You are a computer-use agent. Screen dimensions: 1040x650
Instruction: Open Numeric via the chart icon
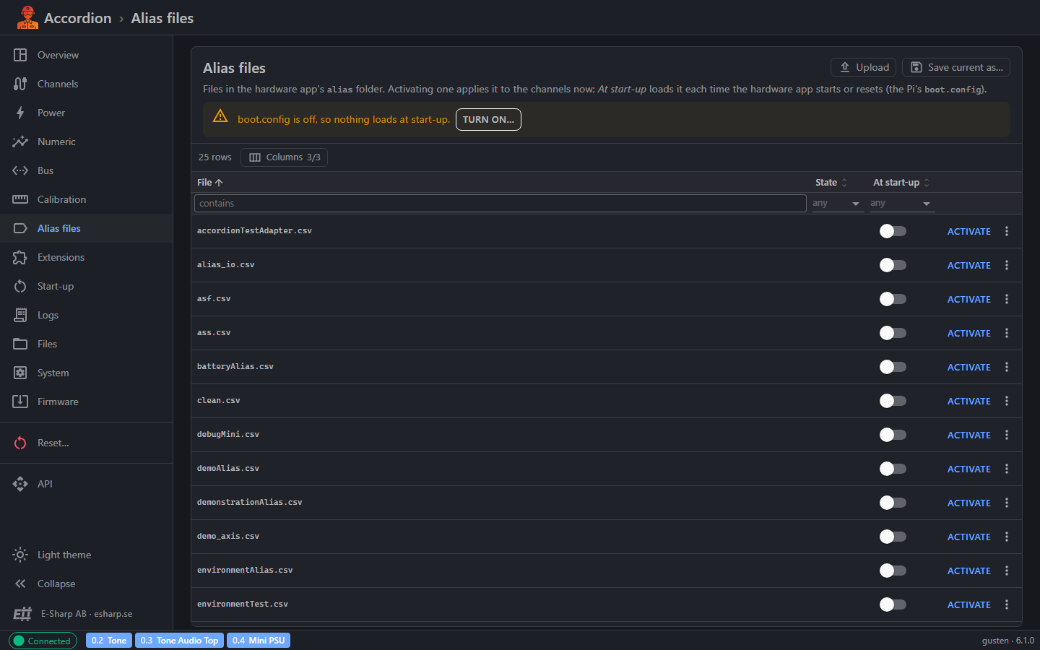pyautogui.click(x=20, y=142)
